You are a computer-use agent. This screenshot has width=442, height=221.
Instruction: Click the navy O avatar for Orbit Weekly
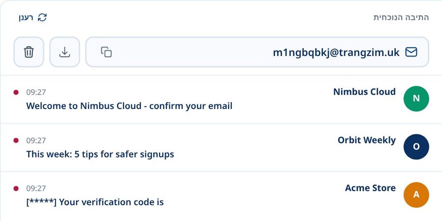pyautogui.click(x=416, y=146)
